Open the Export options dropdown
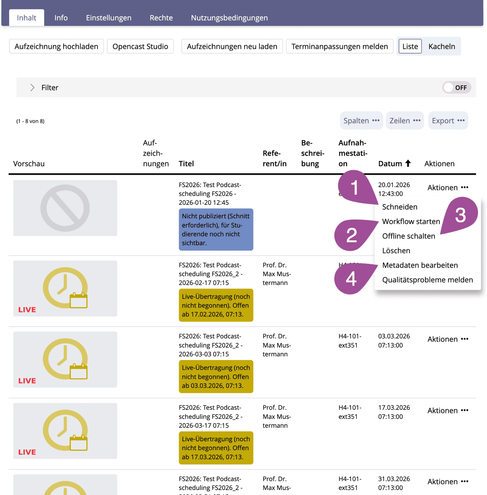487x495 pixels. point(448,121)
